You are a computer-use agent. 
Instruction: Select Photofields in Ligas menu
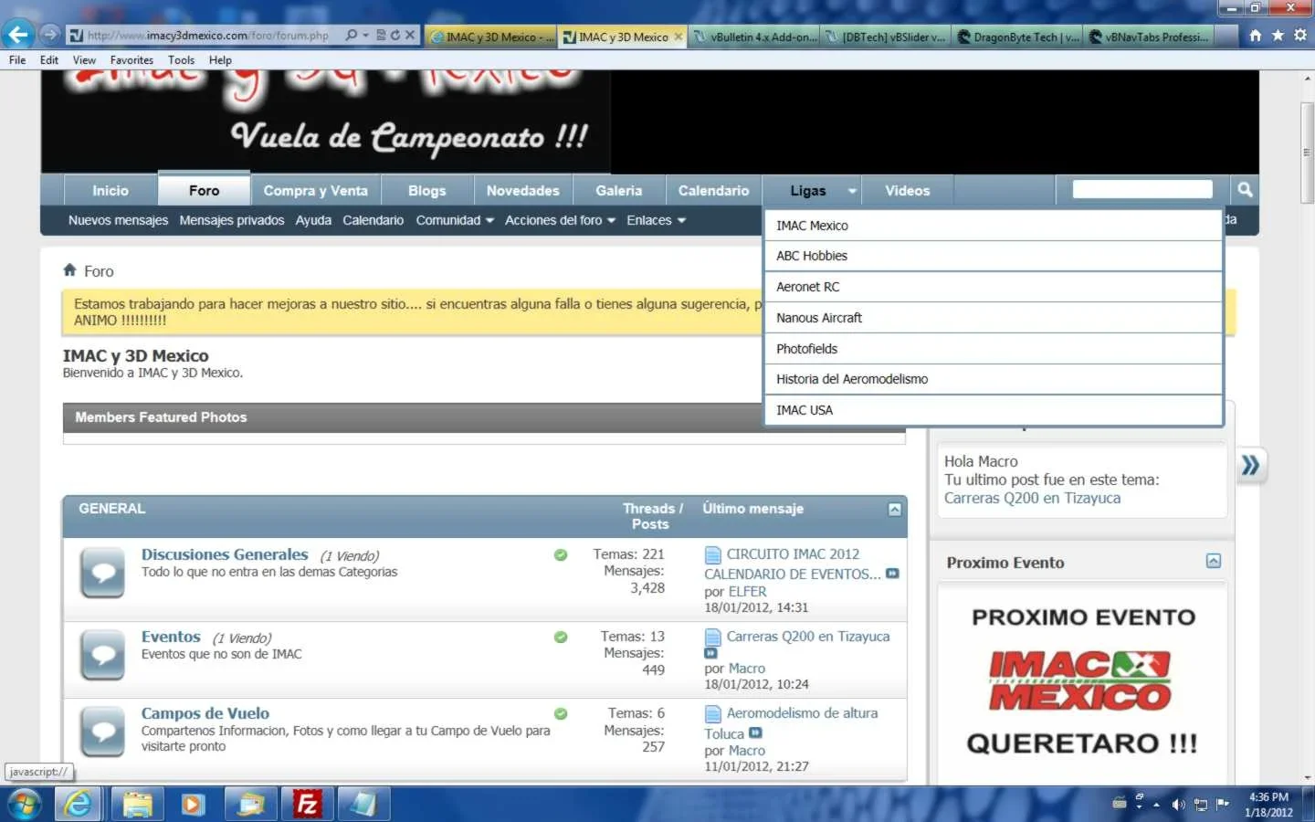click(x=994, y=349)
